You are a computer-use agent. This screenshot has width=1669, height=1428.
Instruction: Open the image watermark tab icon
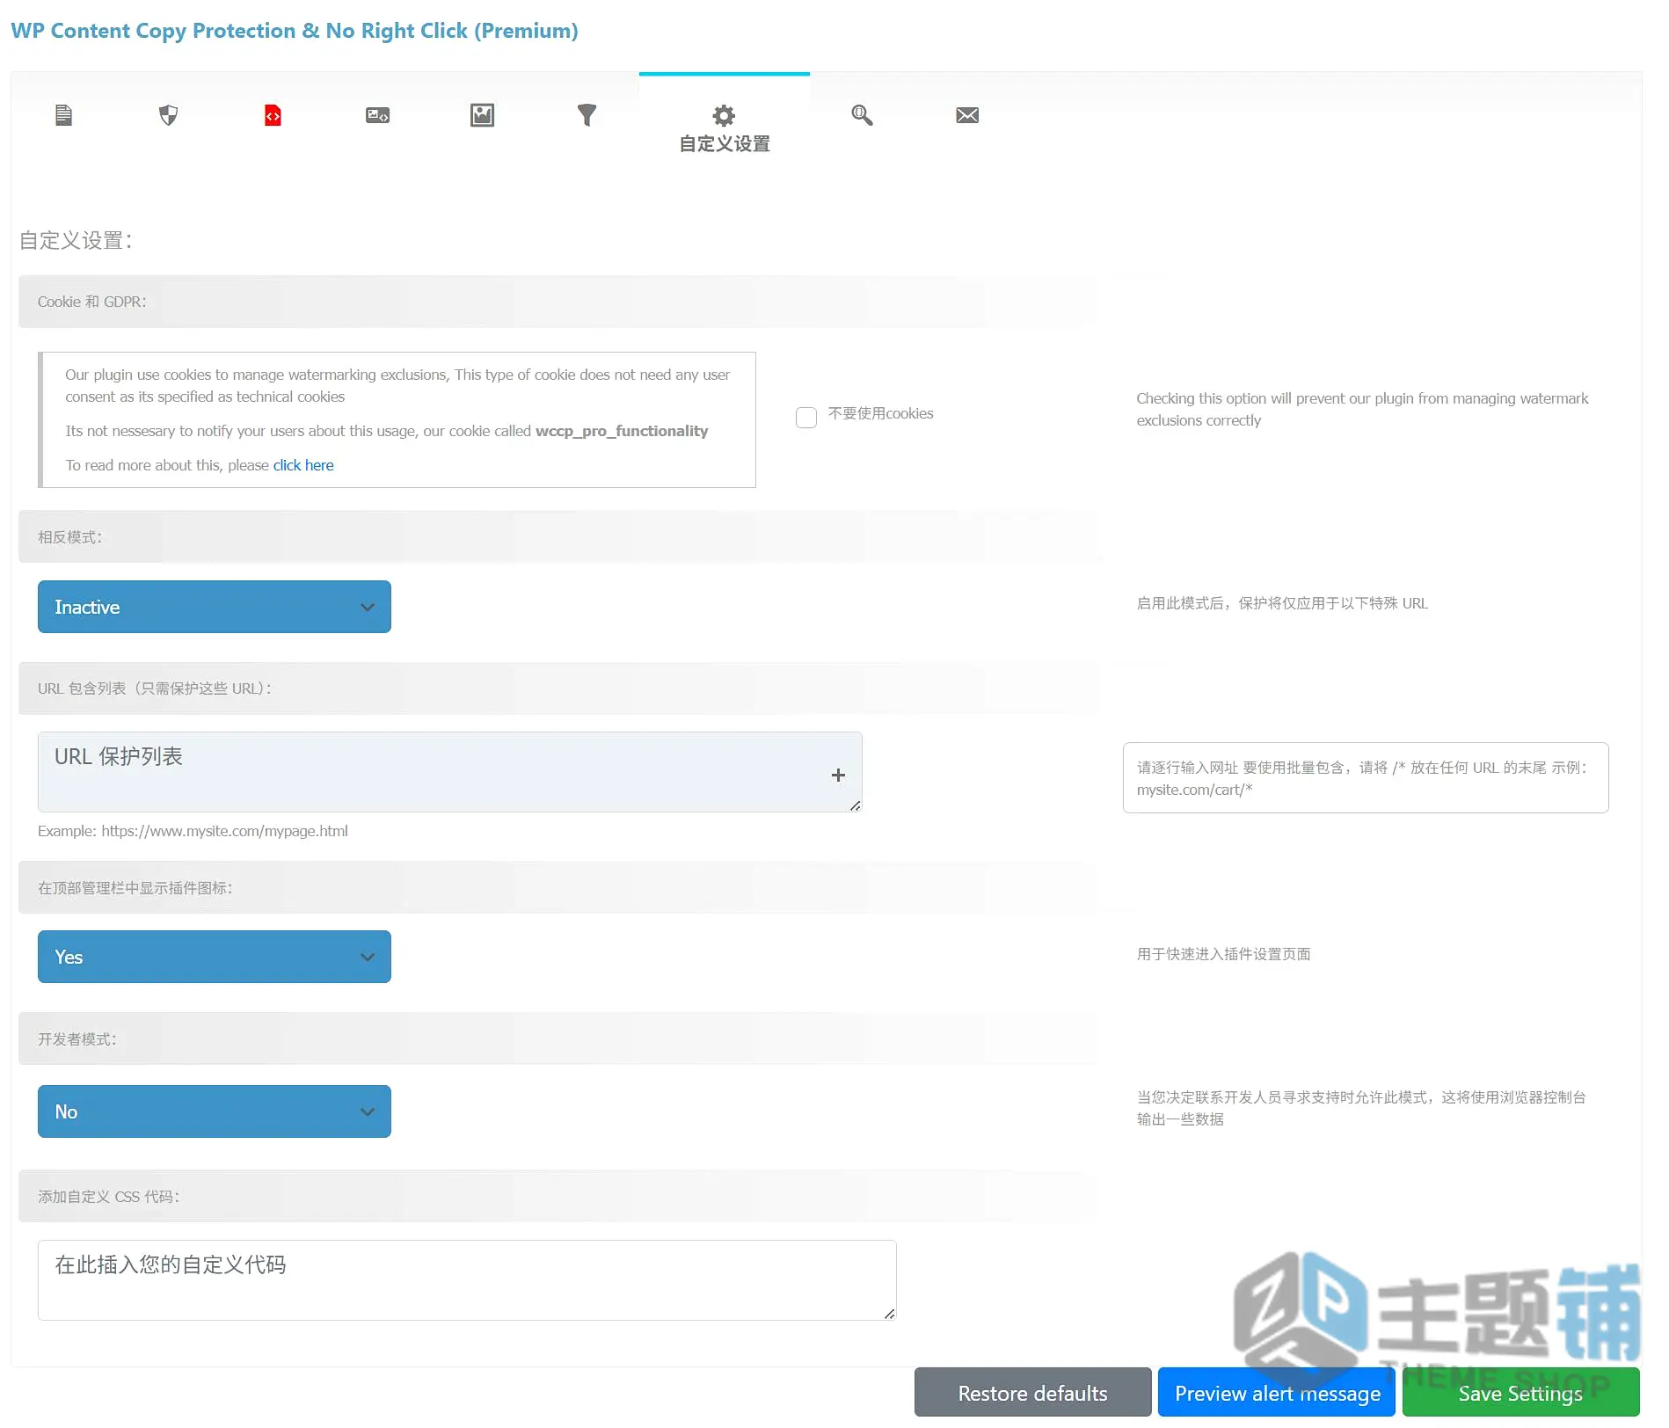pos(377,115)
